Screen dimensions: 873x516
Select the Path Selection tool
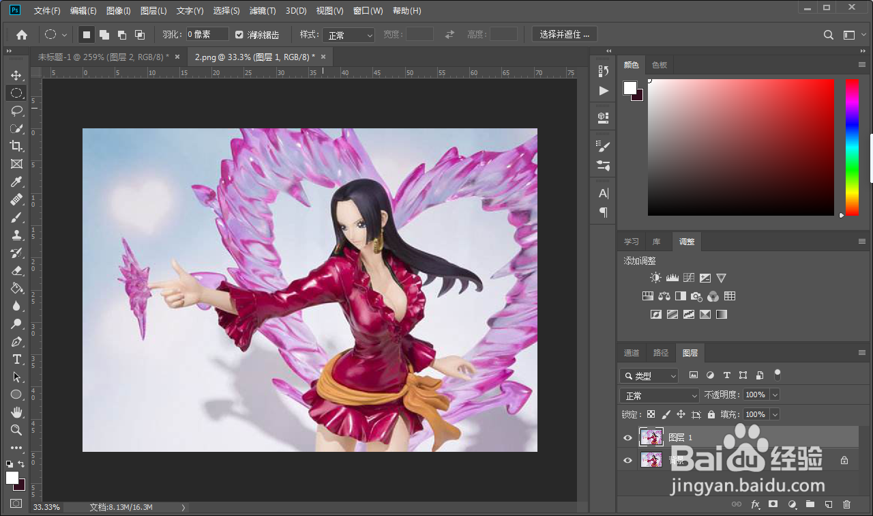point(16,377)
